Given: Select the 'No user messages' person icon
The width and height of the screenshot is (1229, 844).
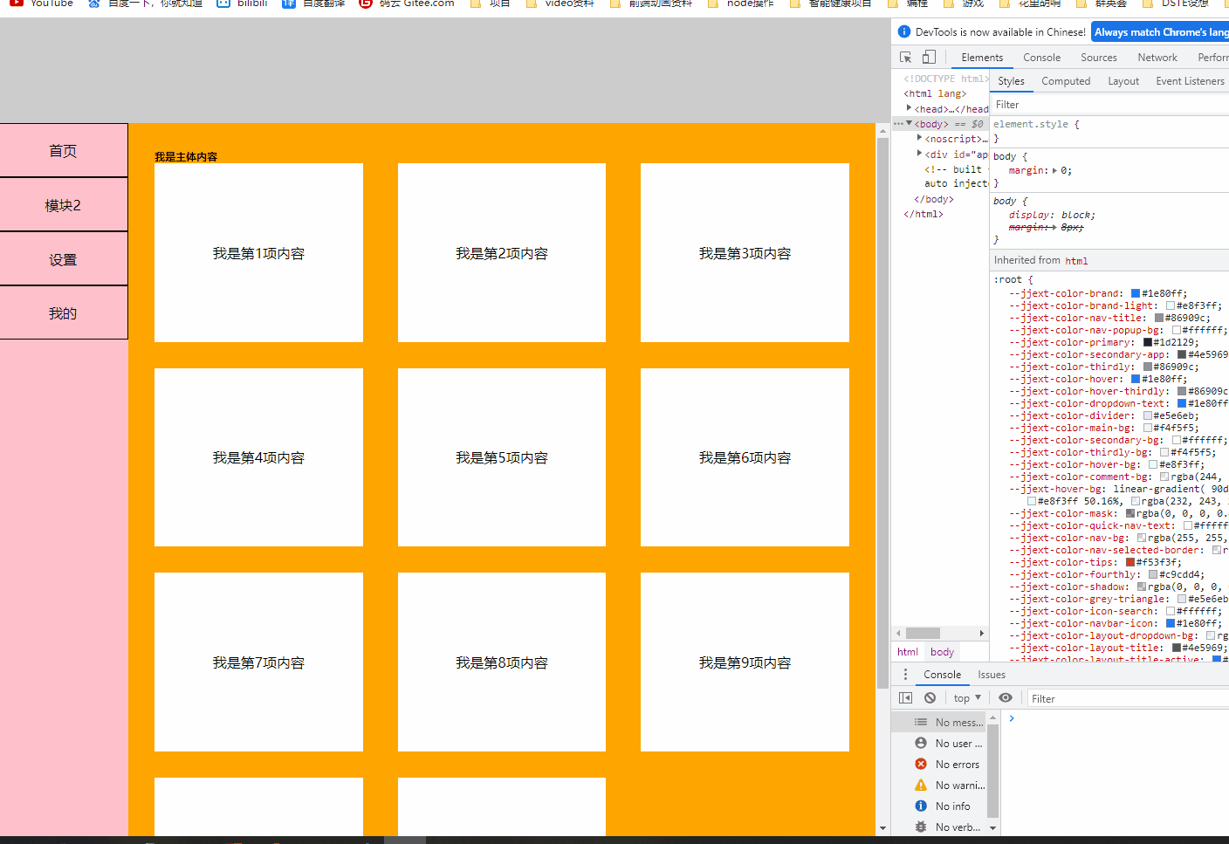Looking at the screenshot, I should pyautogui.click(x=921, y=743).
